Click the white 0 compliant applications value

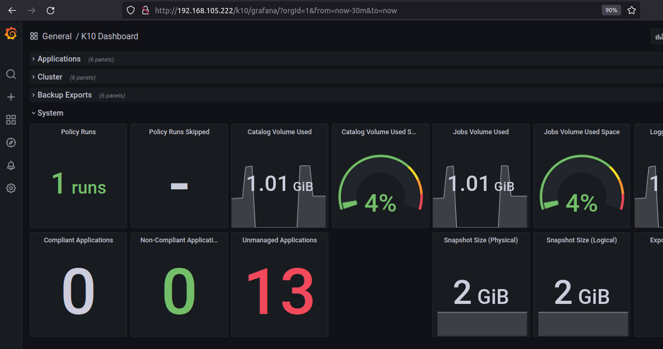[78, 292]
